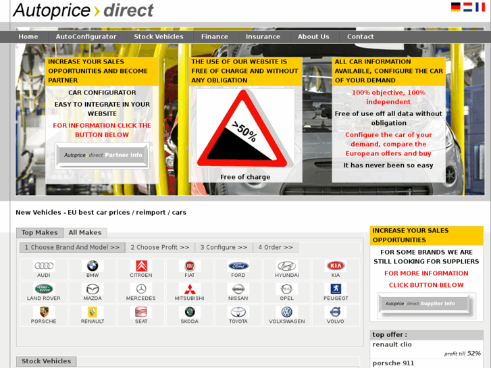491x368 pixels.
Task: Switch to the All Makes tab
Action: (85, 233)
